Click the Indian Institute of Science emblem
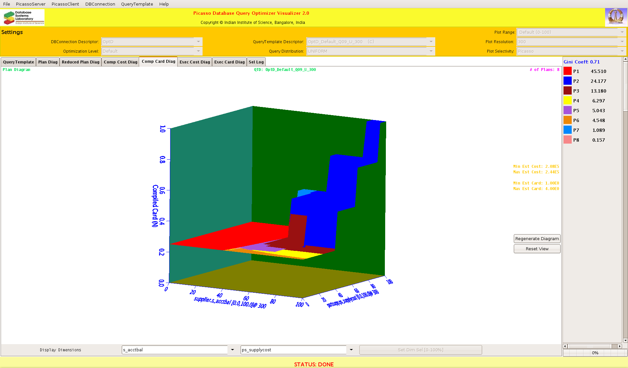The width and height of the screenshot is (628, 368). click(616, 17)
